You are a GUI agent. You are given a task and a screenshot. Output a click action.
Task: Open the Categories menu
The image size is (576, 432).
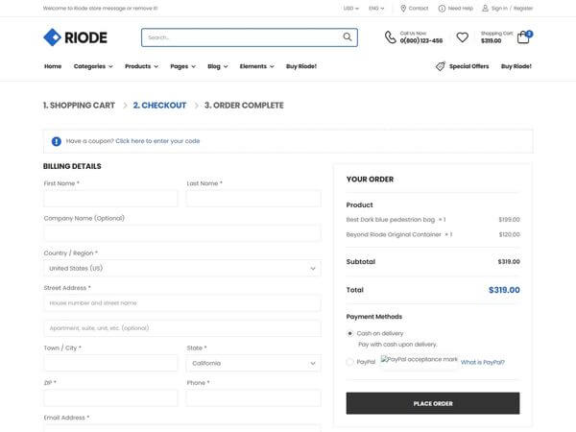[93, 66]
